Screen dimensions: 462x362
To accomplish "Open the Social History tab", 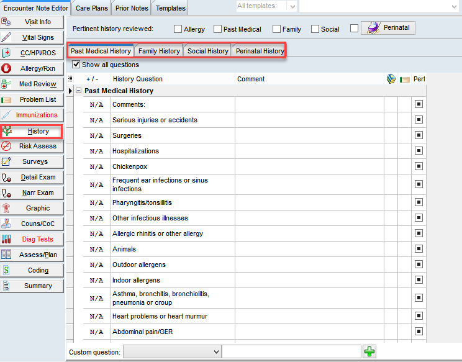I will pyautogui.click(x=208, y=51).
